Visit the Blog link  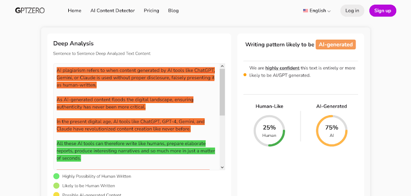click(x=173, y=11)
